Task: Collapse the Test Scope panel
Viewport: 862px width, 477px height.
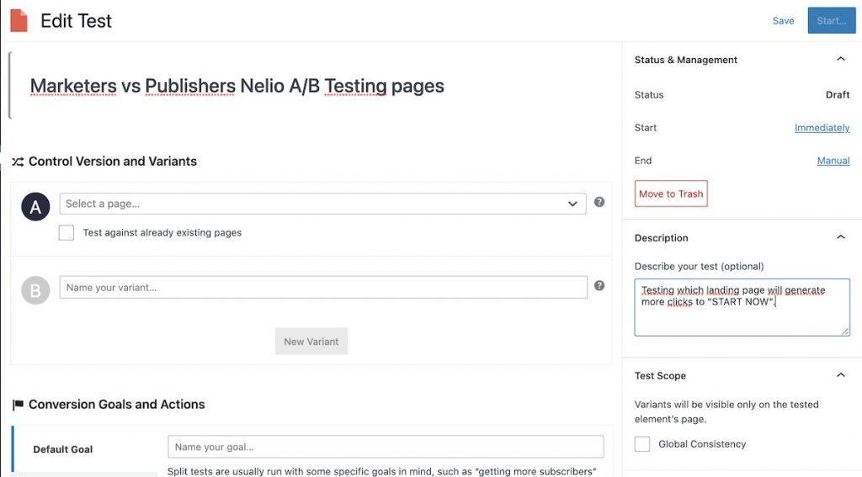Action: [841, 375]
